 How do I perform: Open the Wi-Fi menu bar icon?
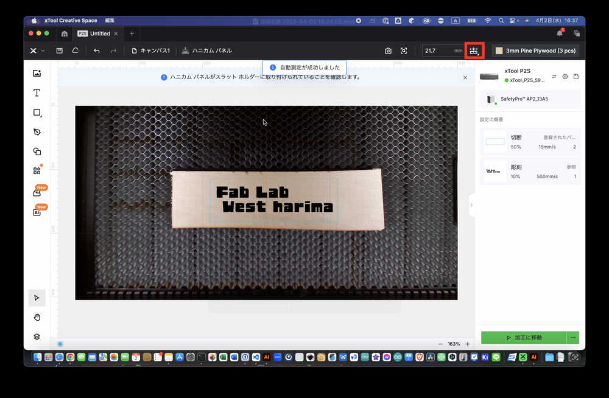pos(488,21)
